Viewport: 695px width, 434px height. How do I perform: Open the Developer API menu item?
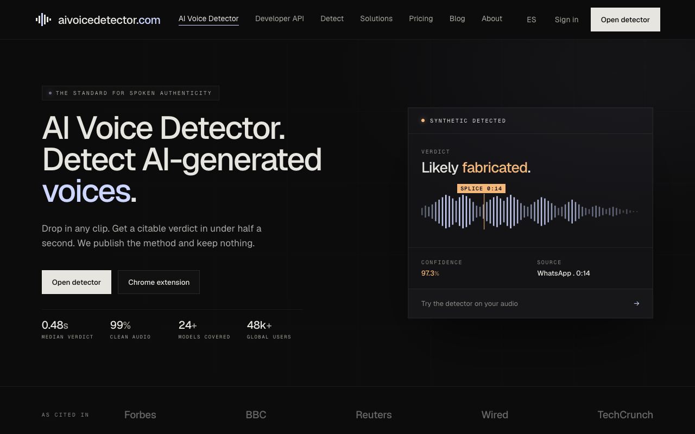point(280,18)
